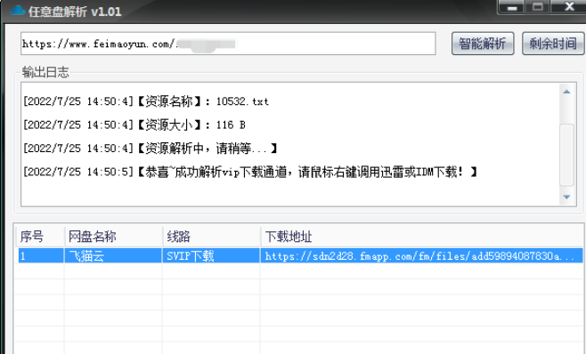Click the sdn2d28.fmapp.com download address cell

click(x=421, y=256)
